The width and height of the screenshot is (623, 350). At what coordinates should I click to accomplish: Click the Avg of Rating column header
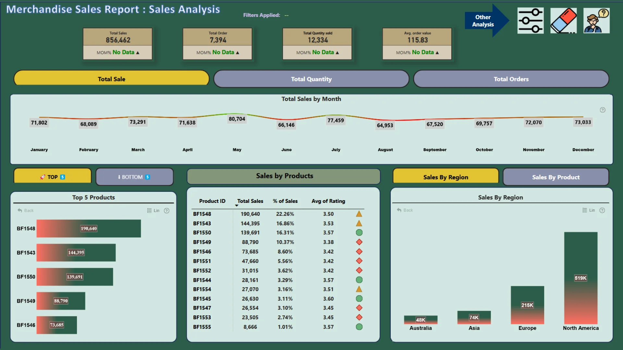point(328,201)
